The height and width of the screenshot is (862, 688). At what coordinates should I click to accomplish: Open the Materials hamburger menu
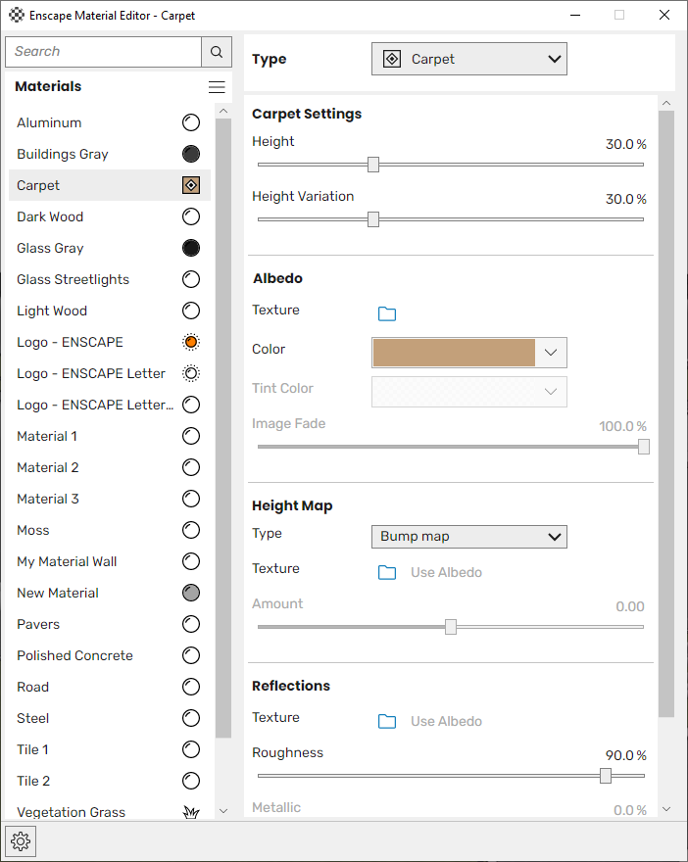(x=217, y=87)
